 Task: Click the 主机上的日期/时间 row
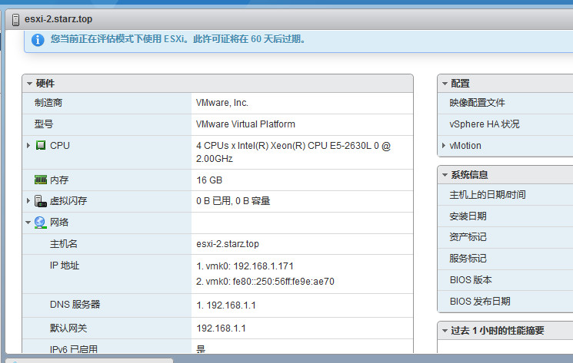pyautogui.click(x=505, y=195)
